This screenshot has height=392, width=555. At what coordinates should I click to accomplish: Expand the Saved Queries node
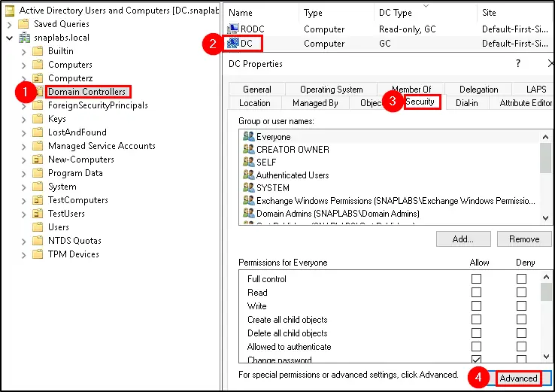[x=10, y=25]
